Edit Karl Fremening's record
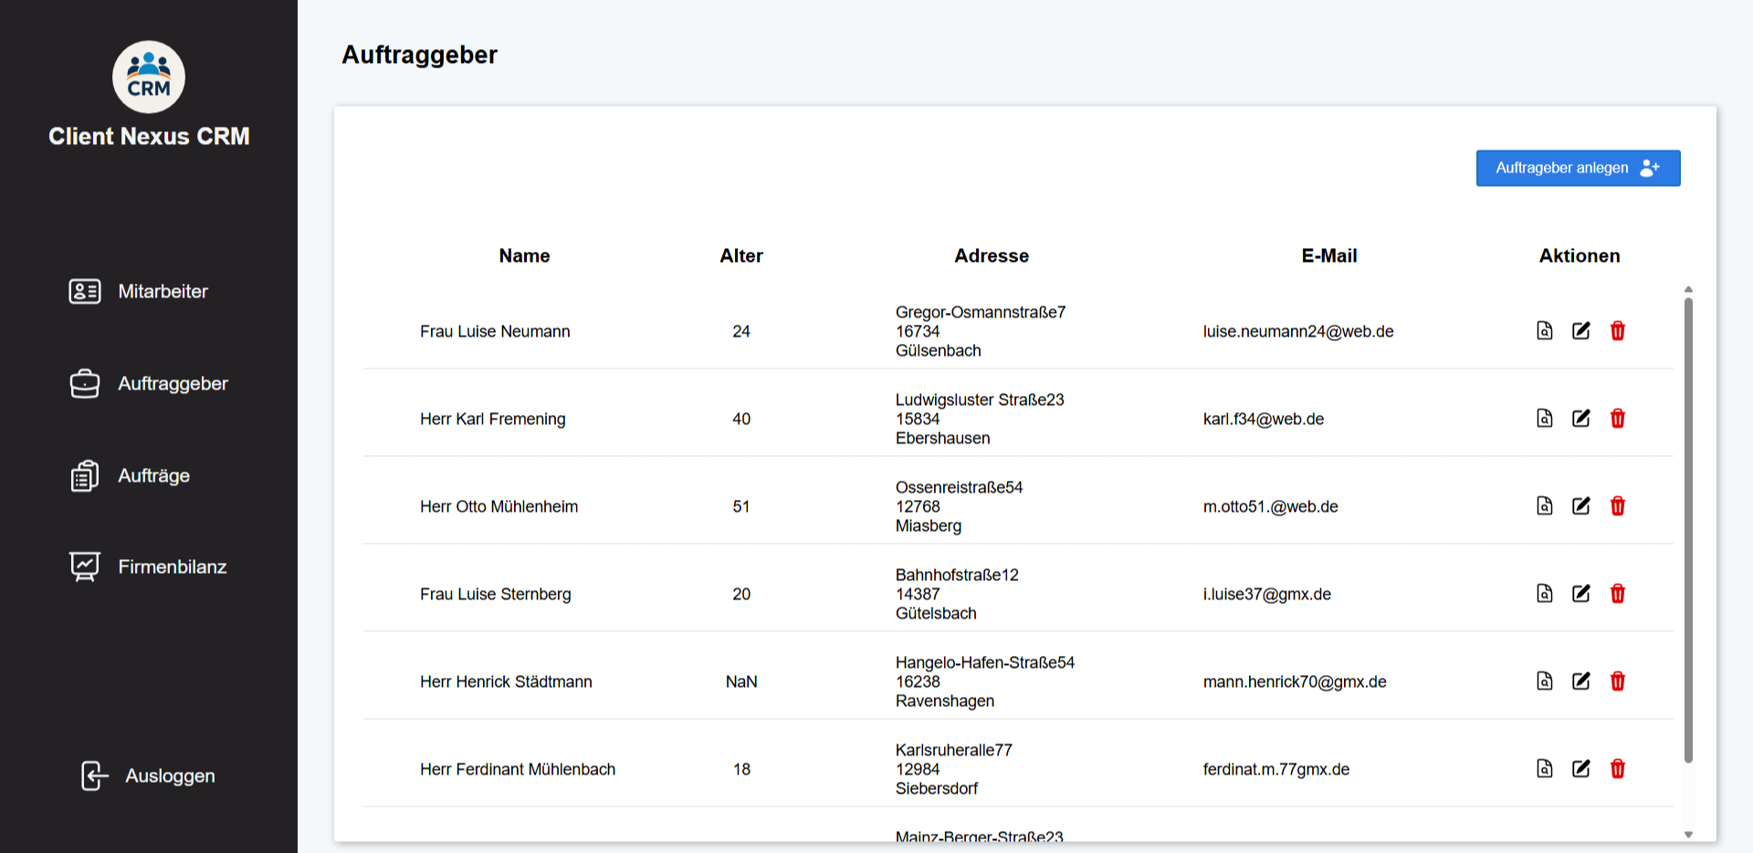 (x=1580, y=419)
